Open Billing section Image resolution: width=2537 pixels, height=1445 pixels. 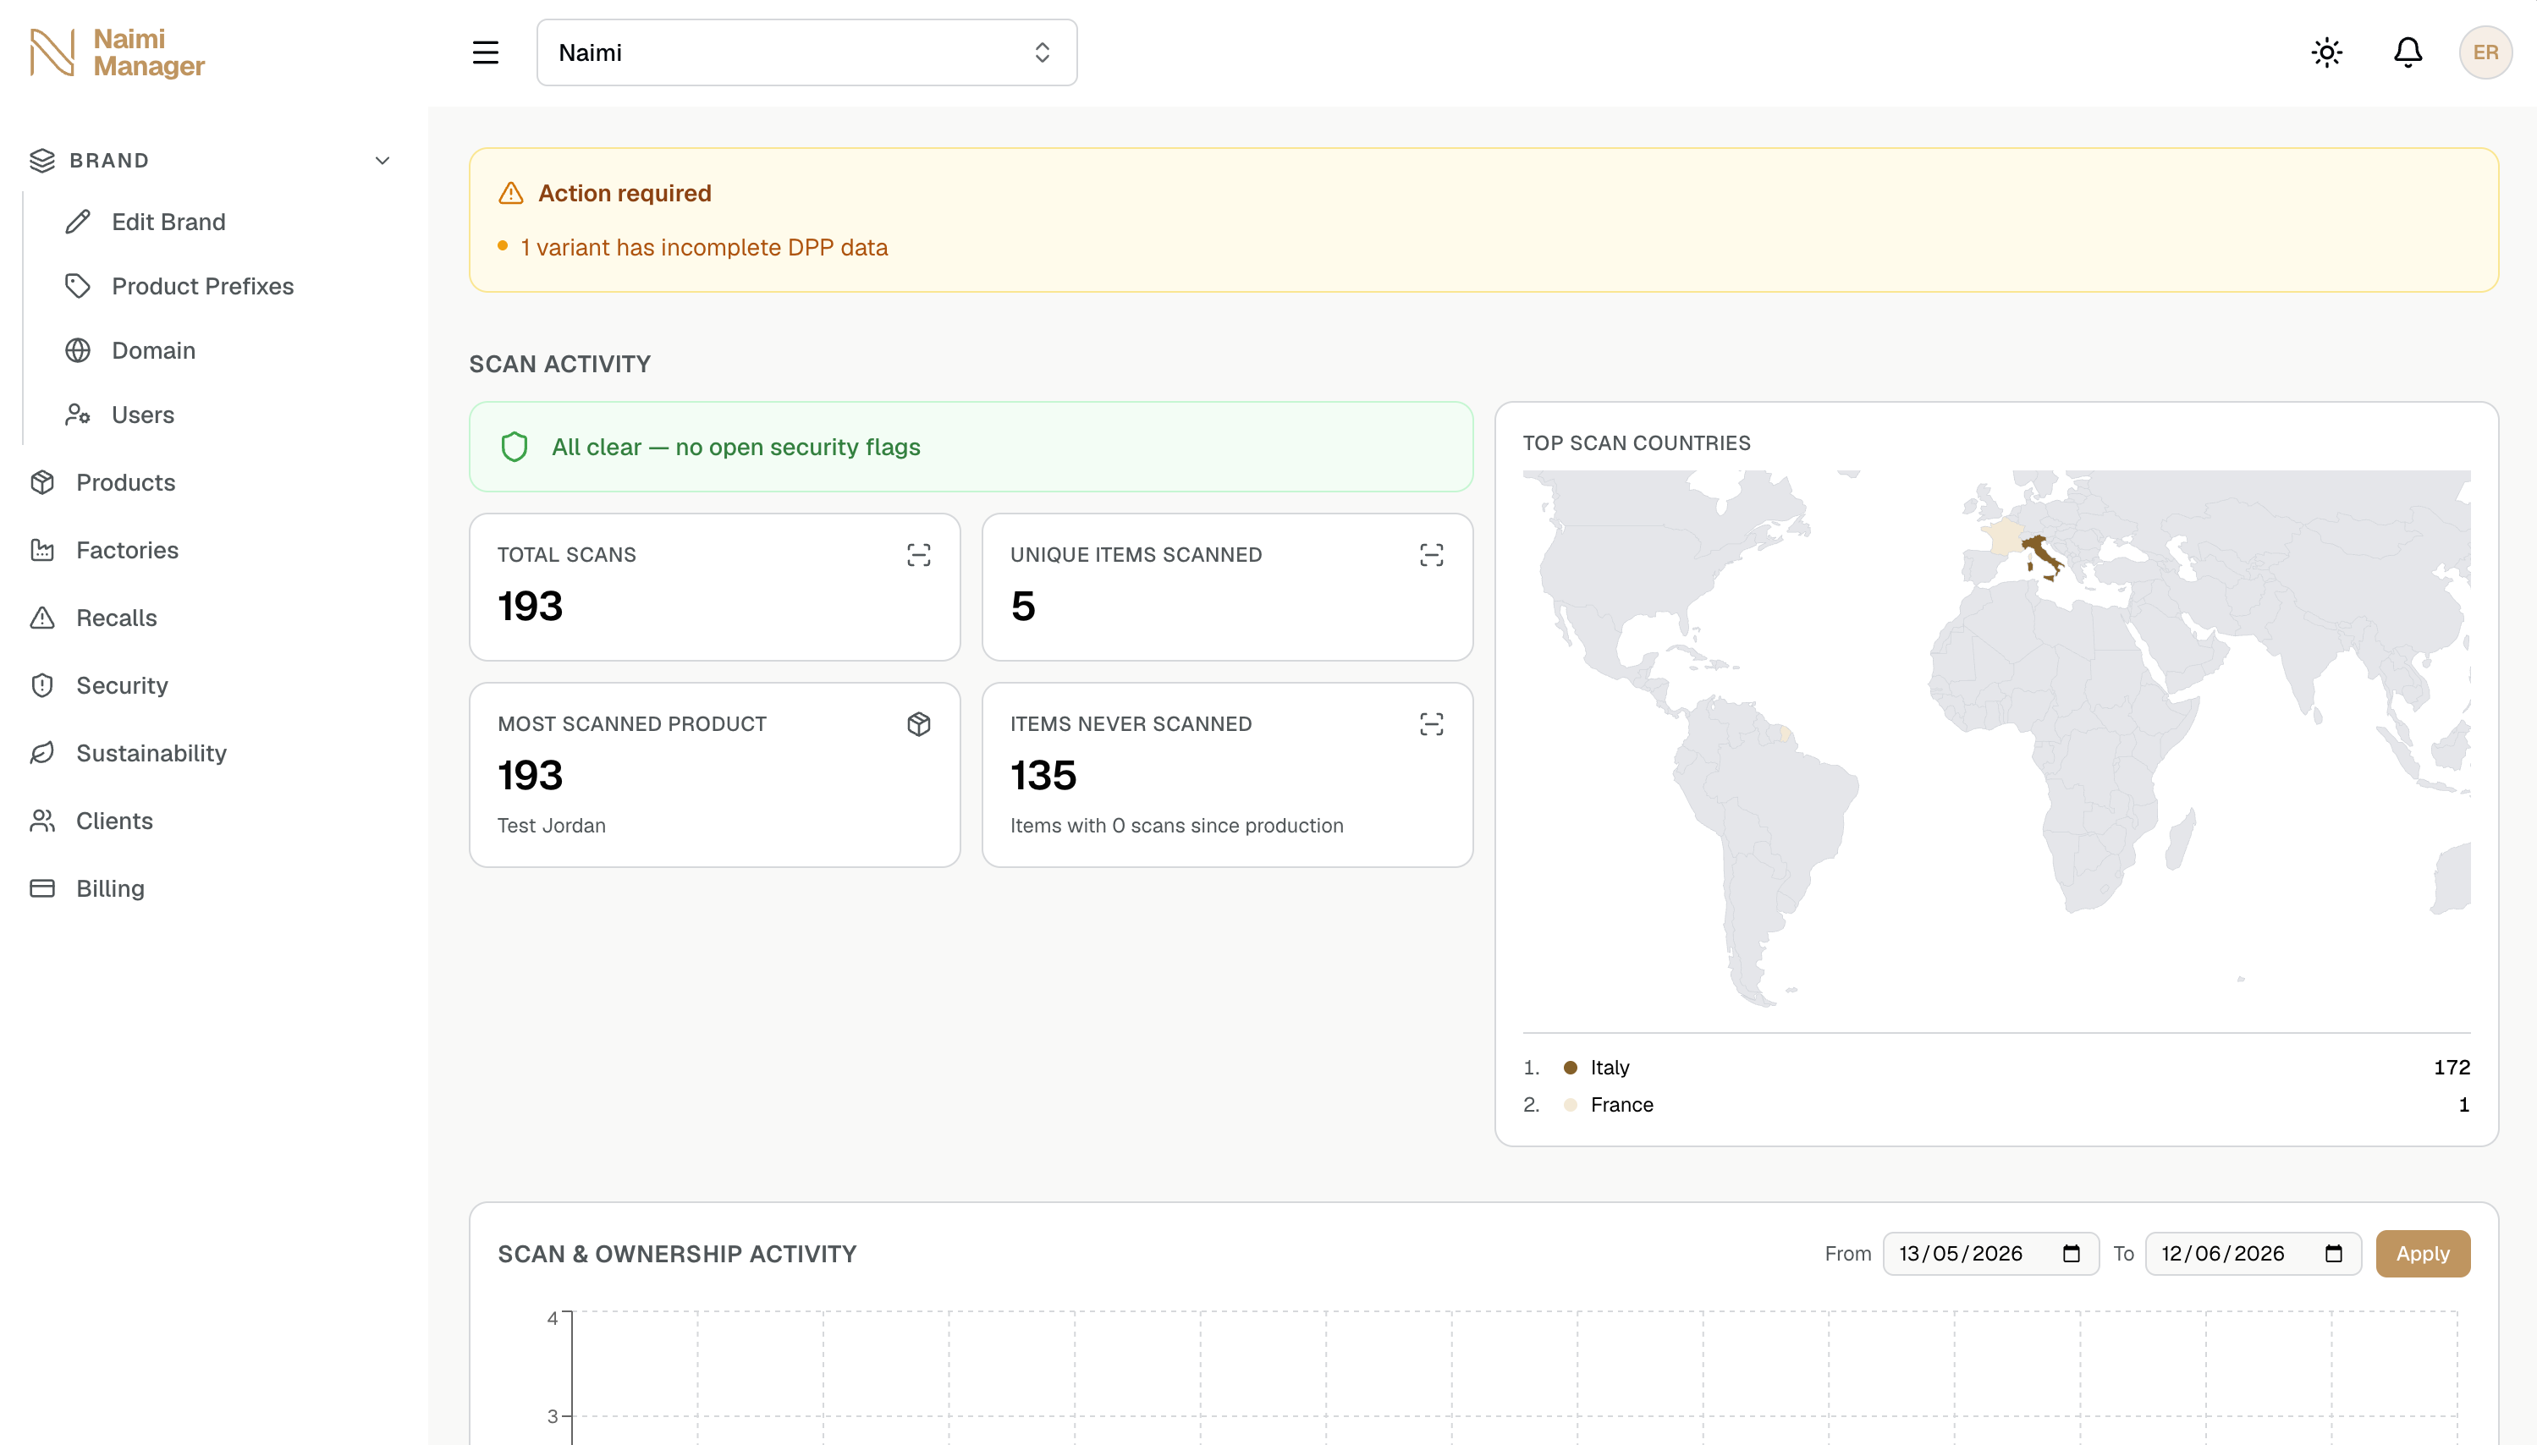110,888
